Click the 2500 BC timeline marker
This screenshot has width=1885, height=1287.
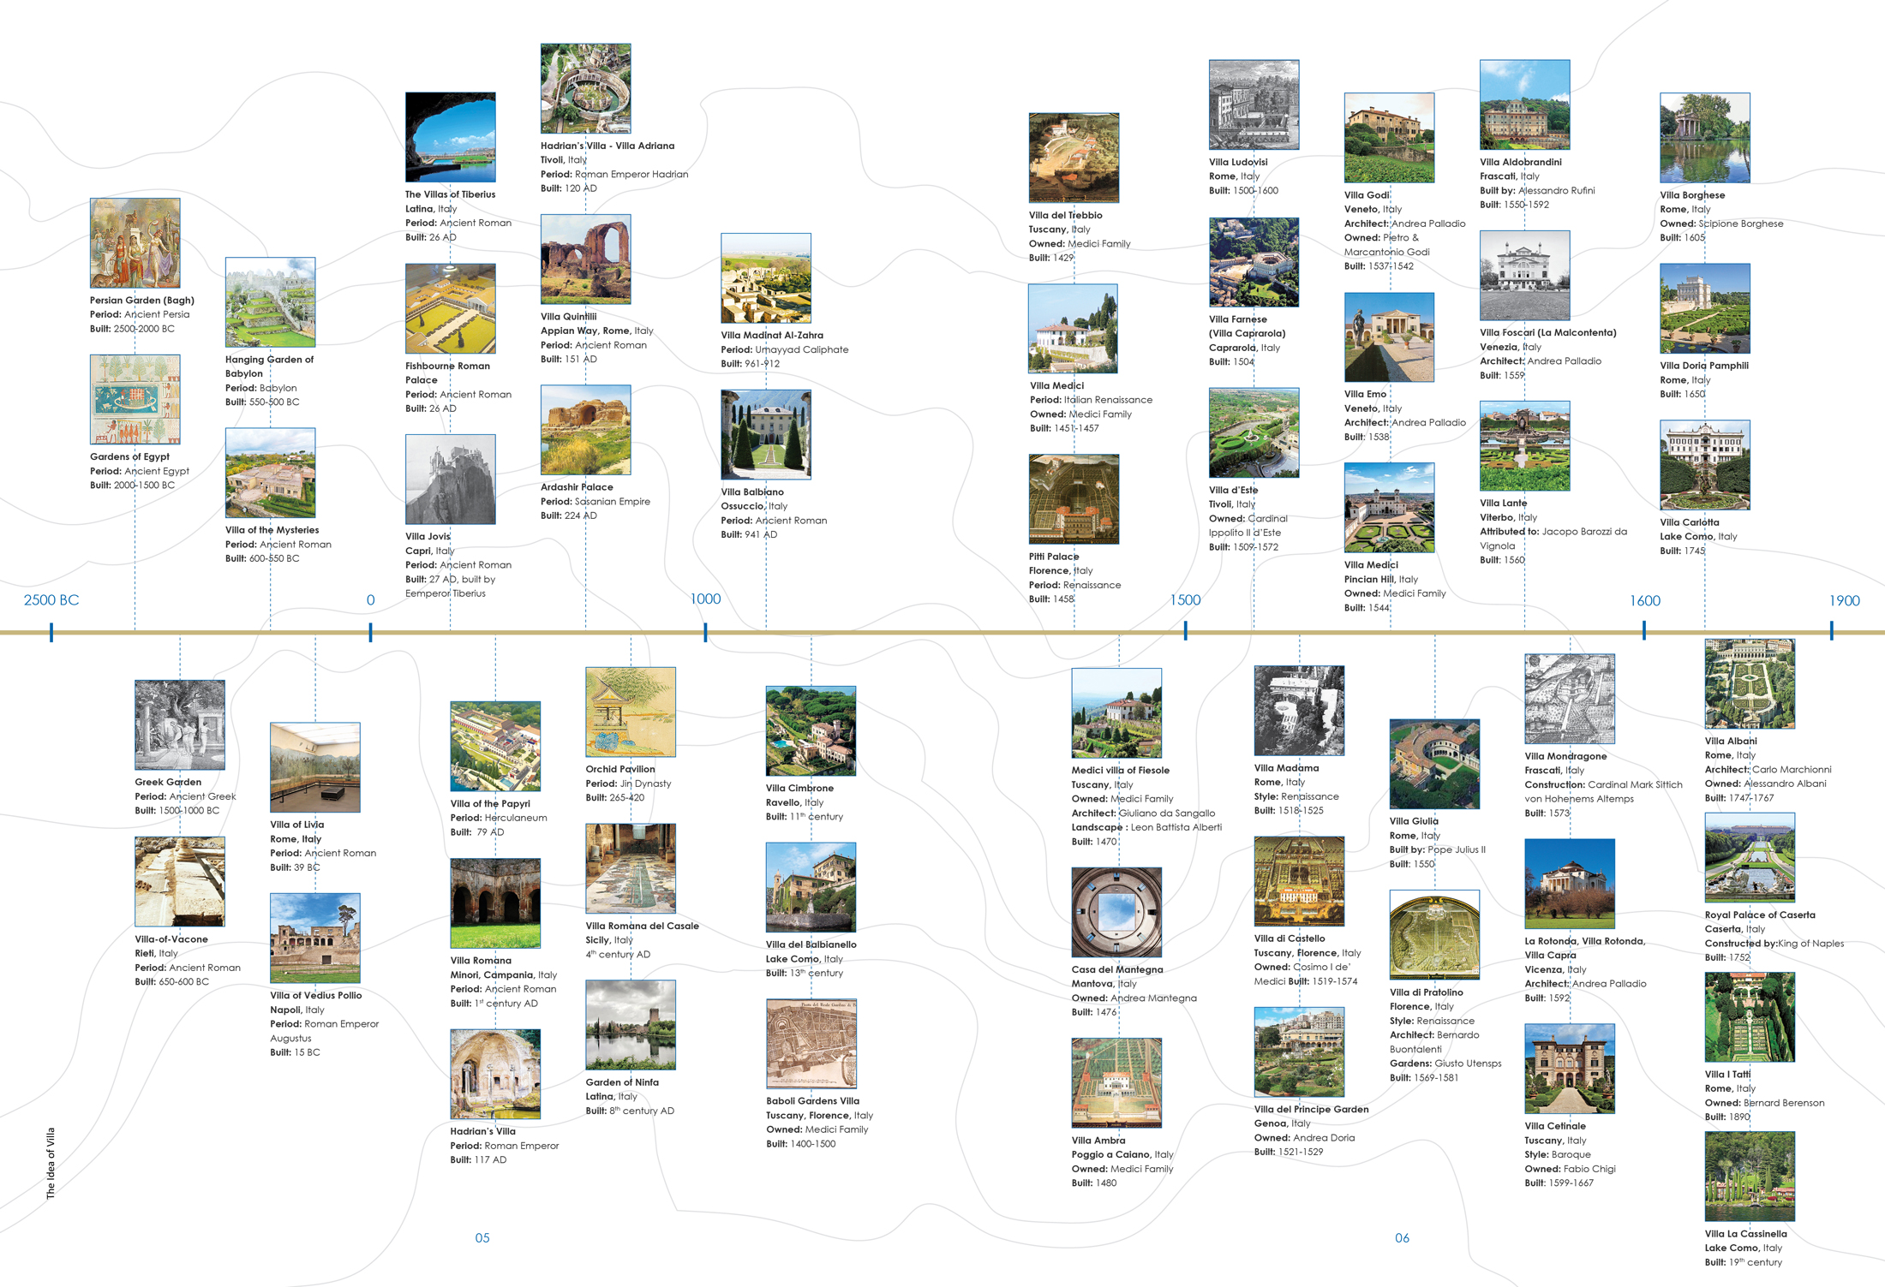(51, 600)
